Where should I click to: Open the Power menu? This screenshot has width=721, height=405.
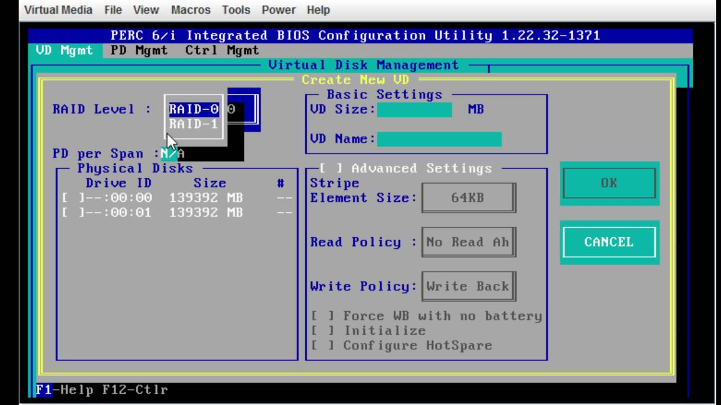[x=278, y=10]
